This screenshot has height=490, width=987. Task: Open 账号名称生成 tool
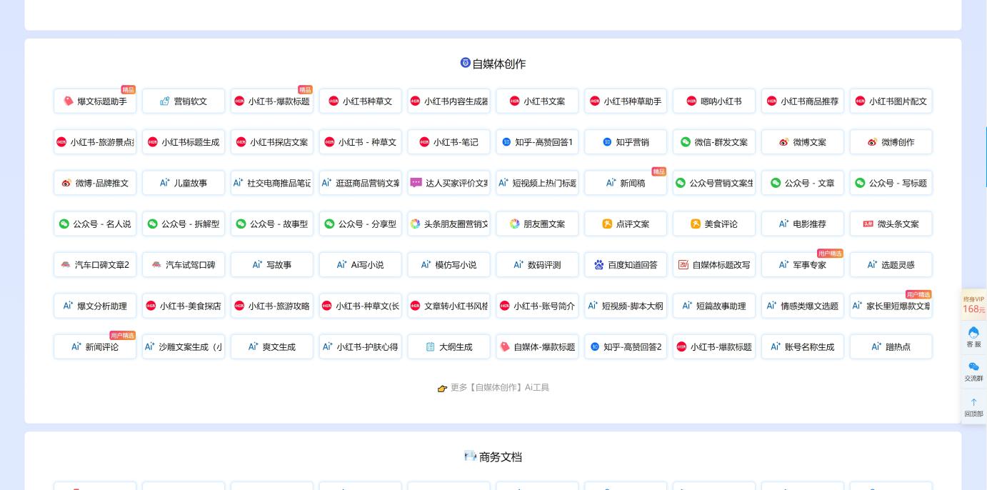tap(803, 346)
